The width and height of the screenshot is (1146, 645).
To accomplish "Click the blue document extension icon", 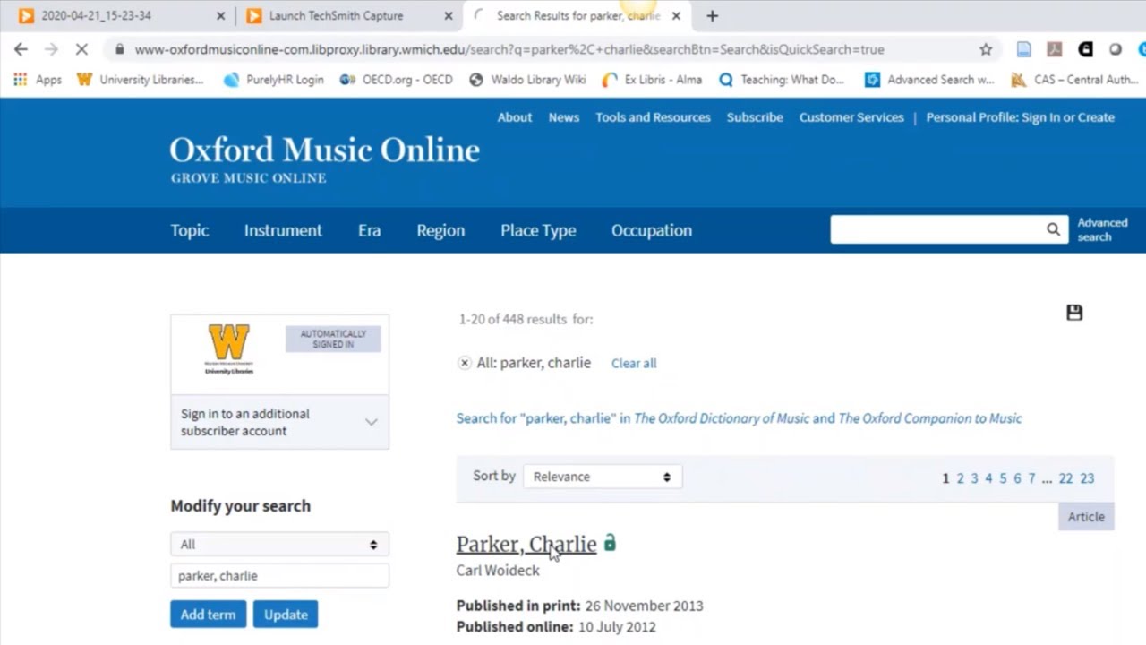I will click(1023, 49).
